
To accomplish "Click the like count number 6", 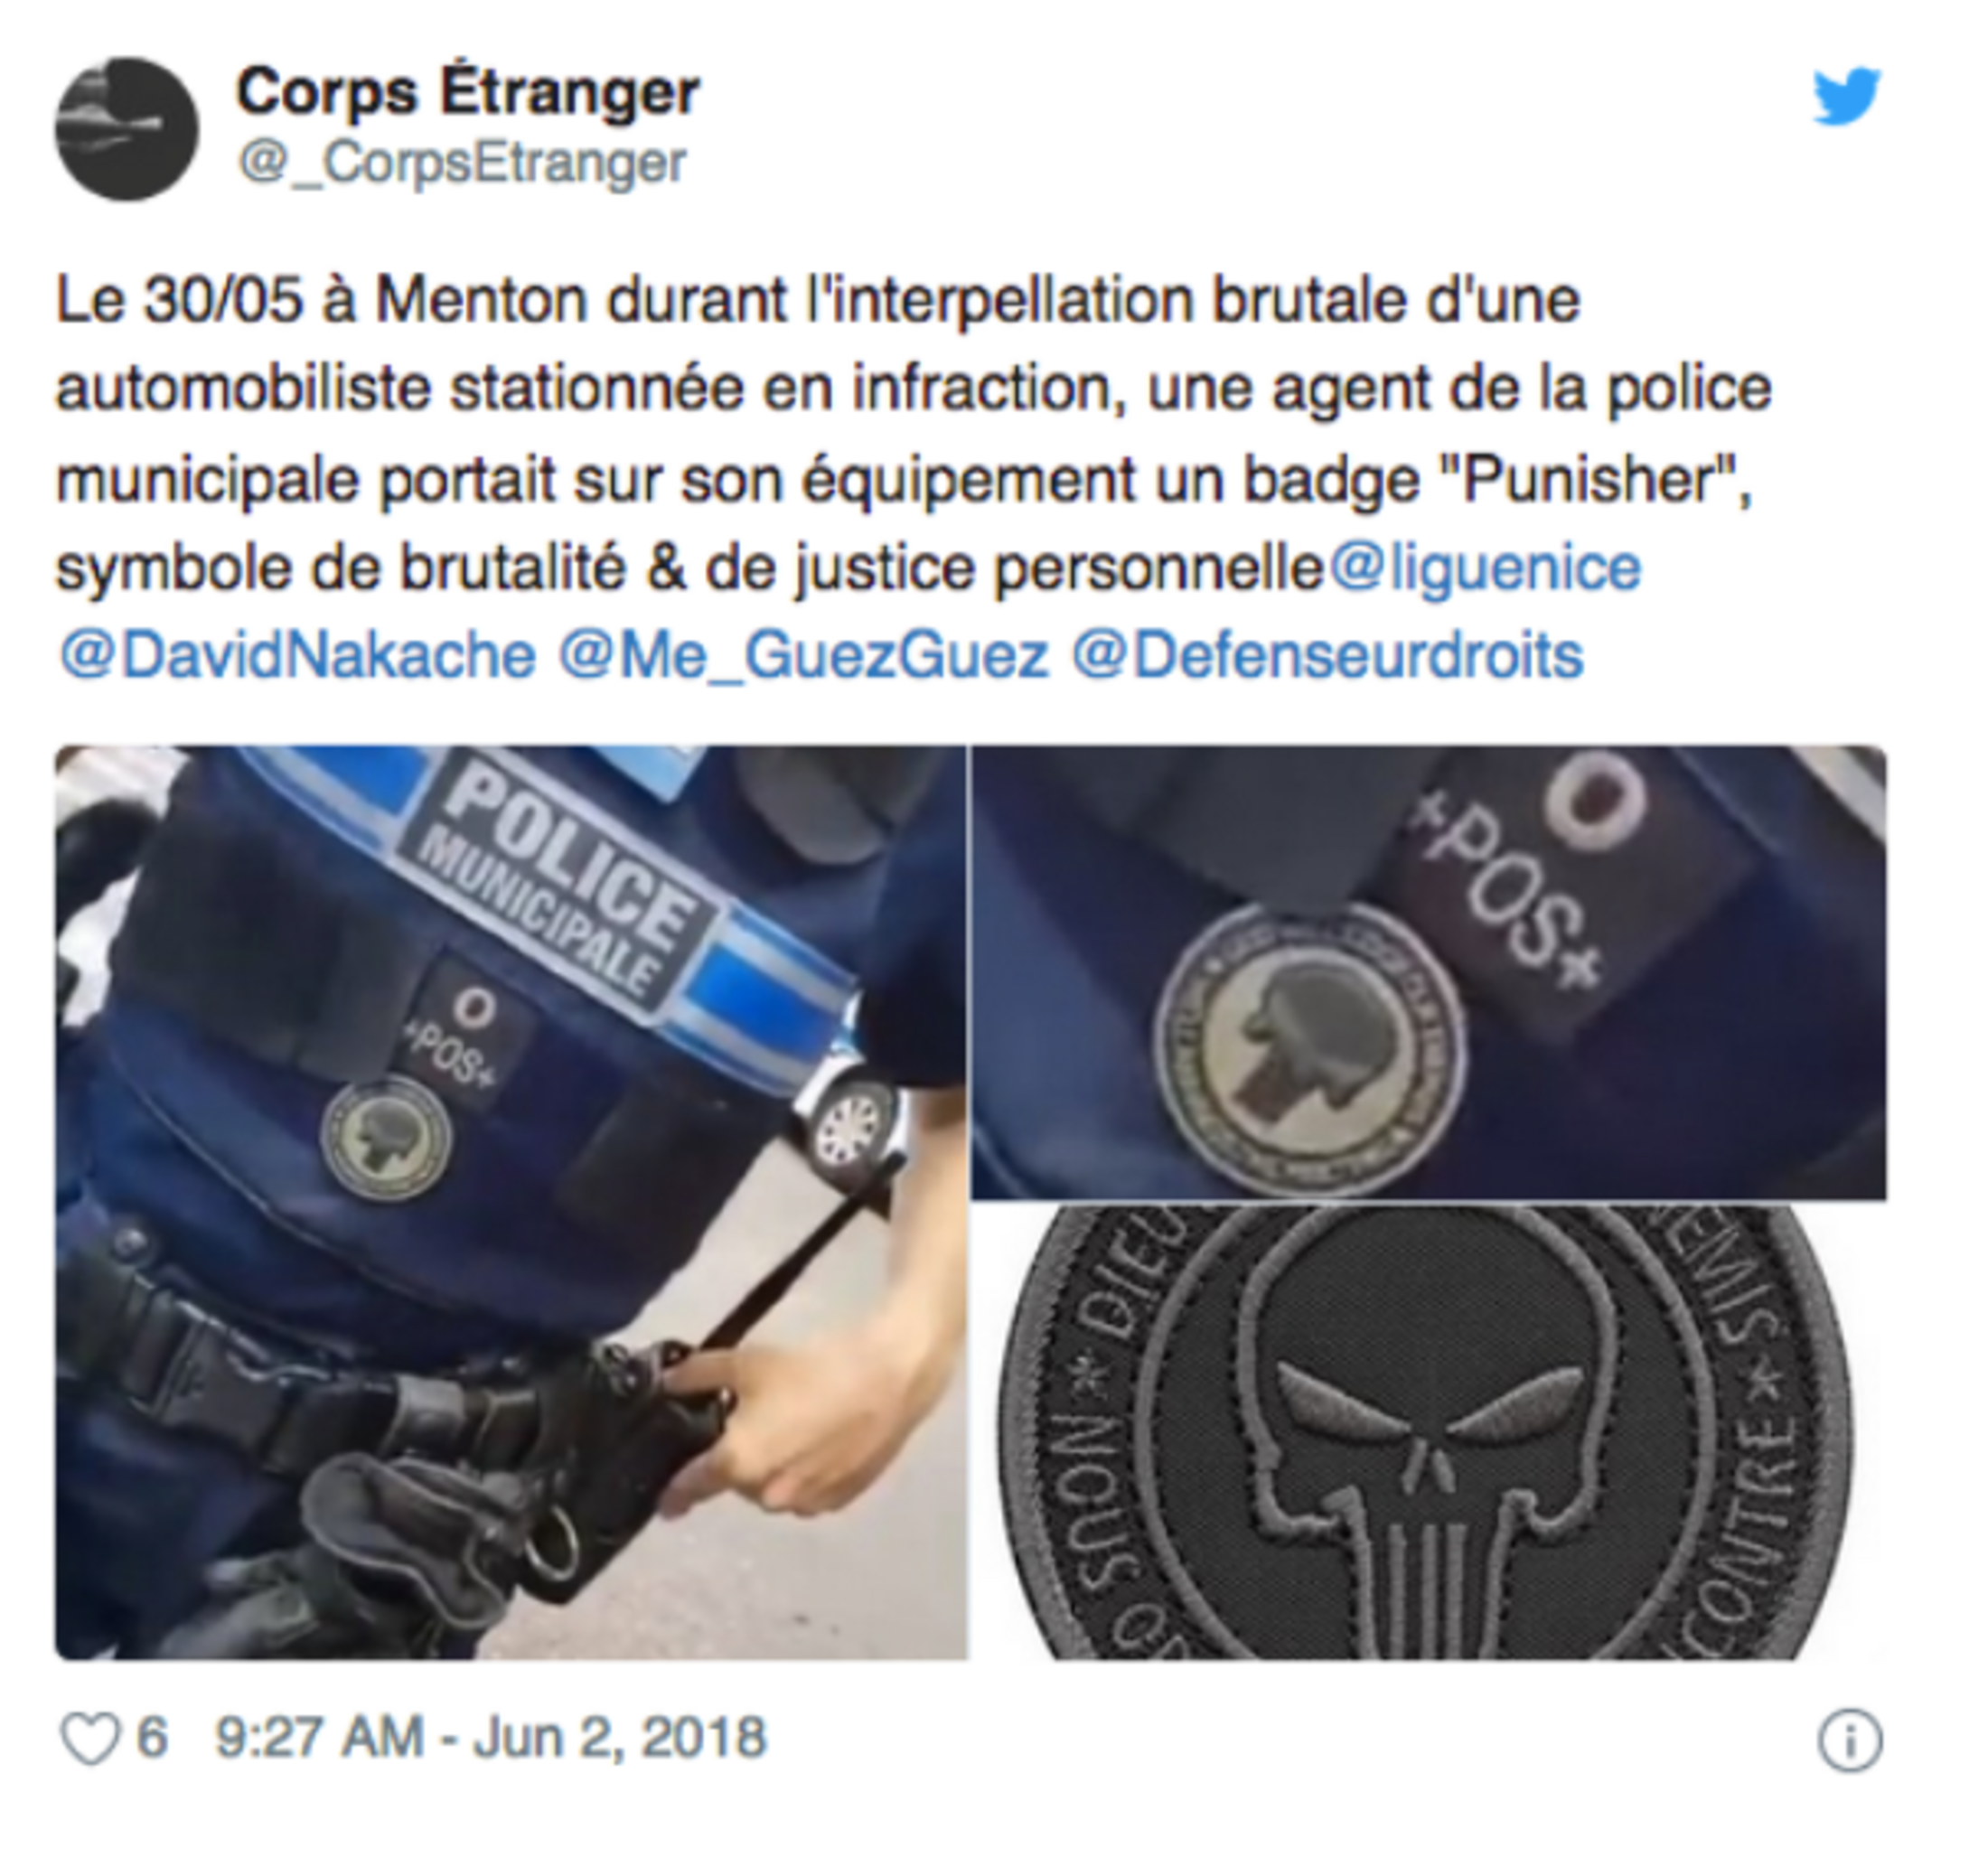I will point(151,1738).
